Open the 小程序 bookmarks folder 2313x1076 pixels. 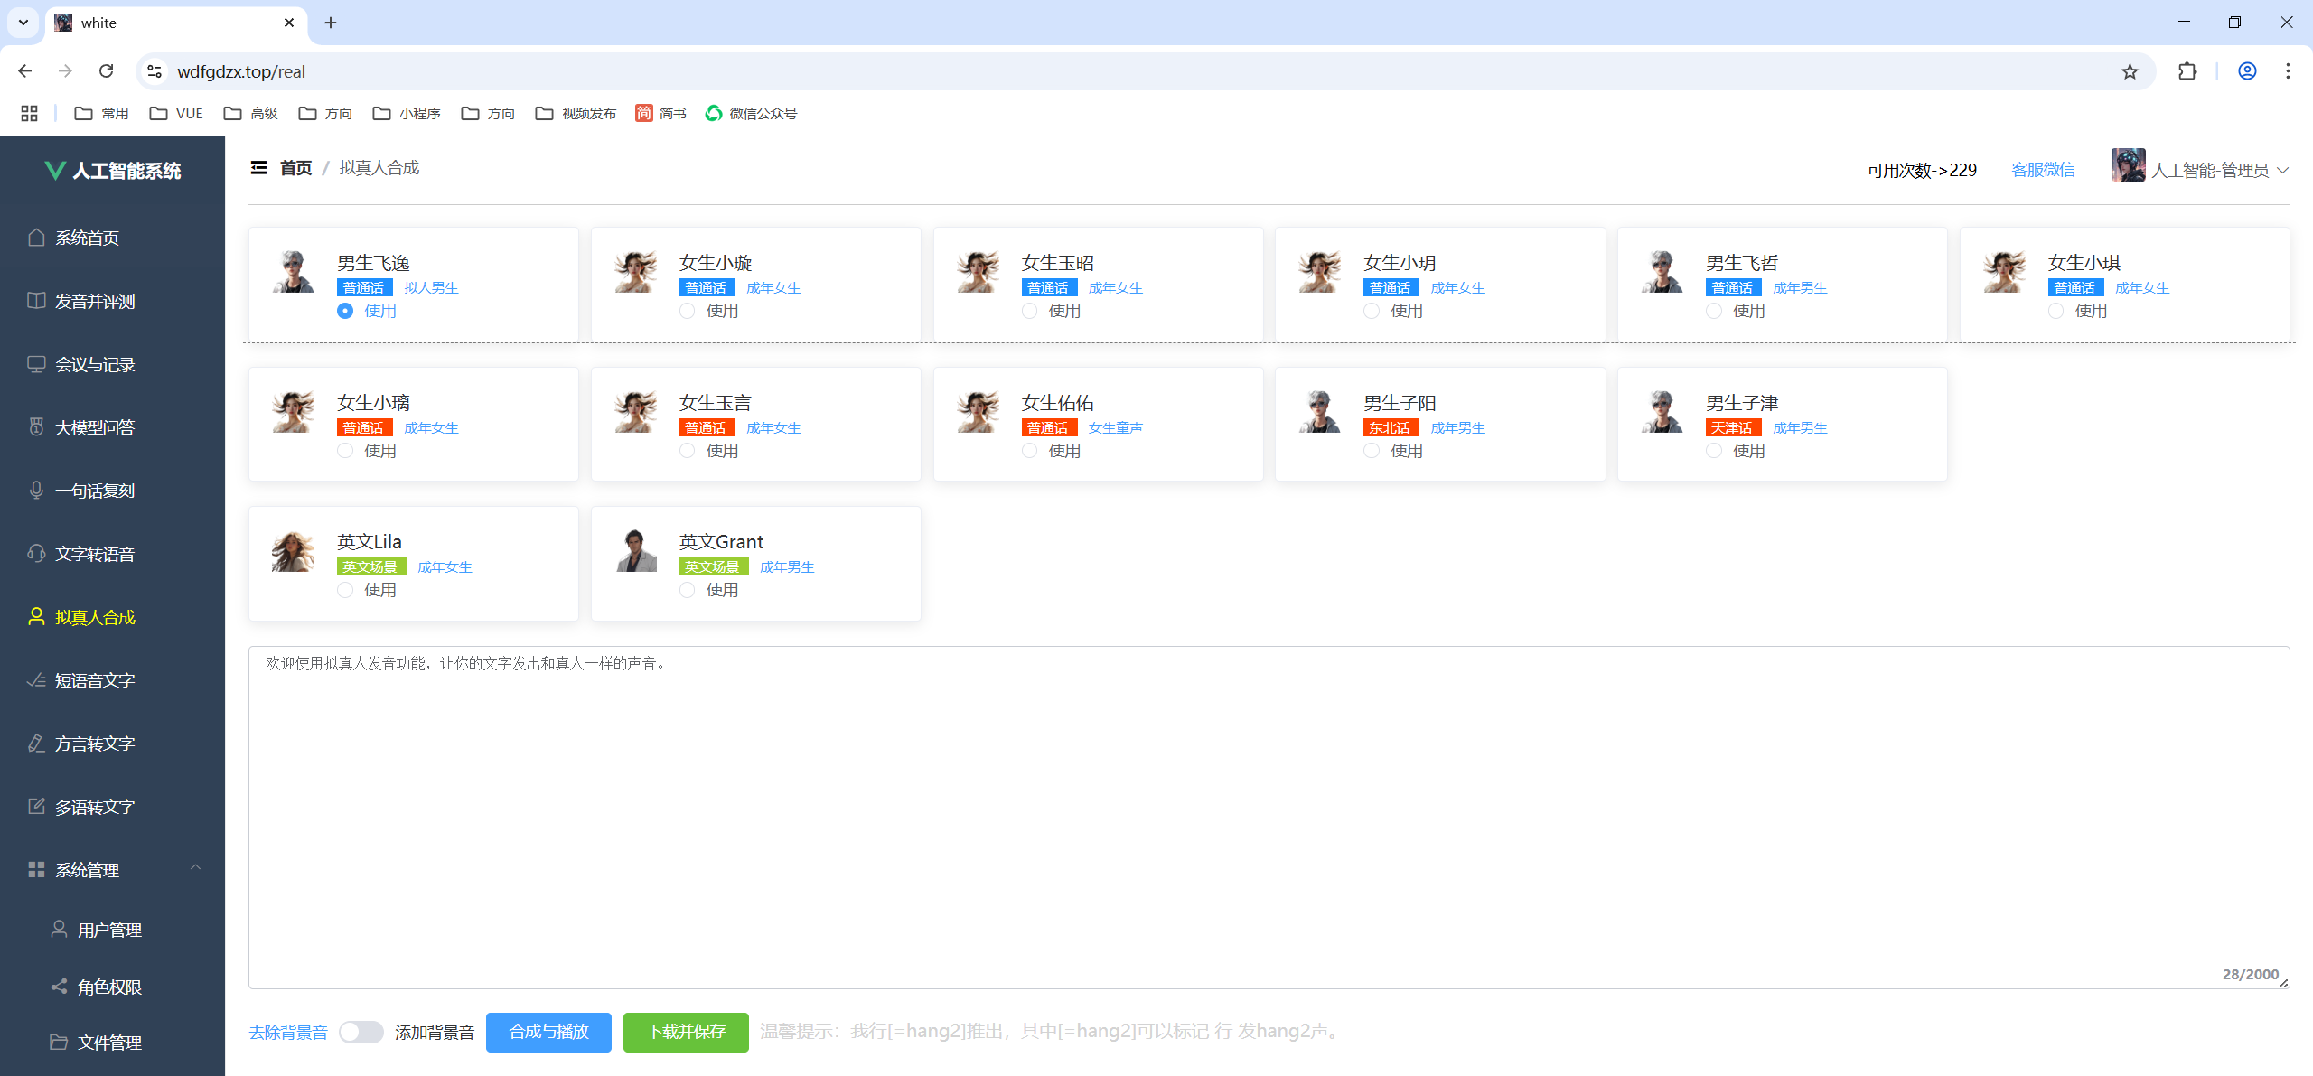[407, 113]
